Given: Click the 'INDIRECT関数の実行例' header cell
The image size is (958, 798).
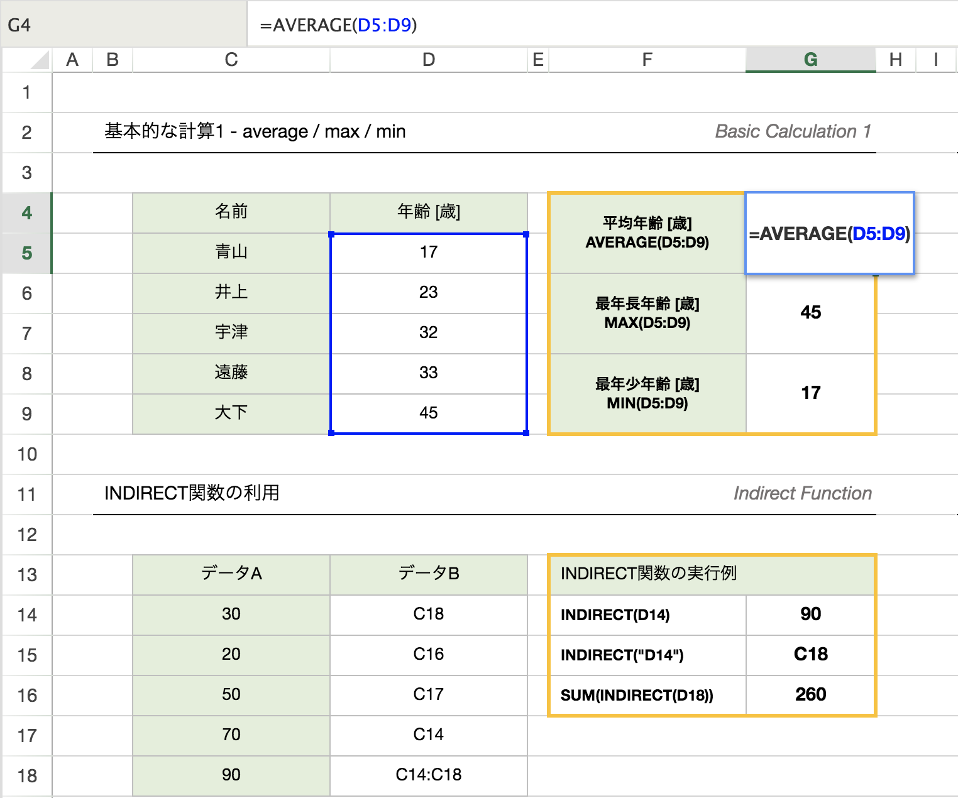Looking at the screenshot, I should pos(712,575).
